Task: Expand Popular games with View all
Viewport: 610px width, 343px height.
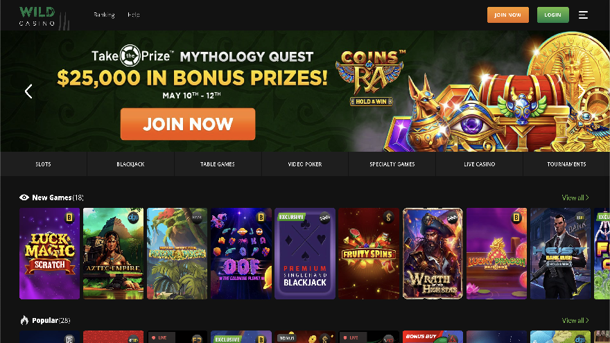Action: [575, 320]
